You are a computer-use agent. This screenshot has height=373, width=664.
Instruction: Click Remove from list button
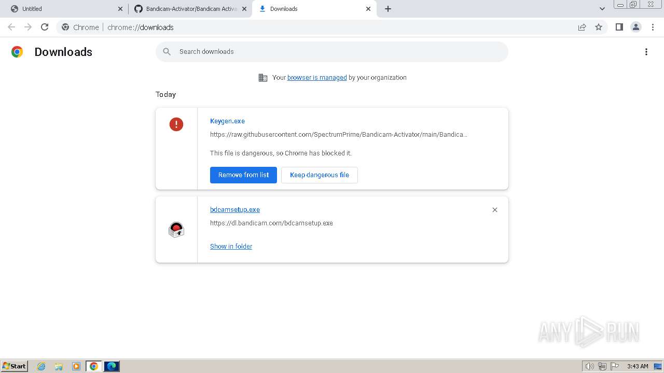point(243,175)
